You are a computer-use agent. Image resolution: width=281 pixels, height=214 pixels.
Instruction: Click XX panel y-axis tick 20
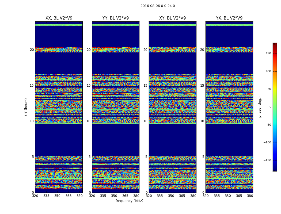click(x=32, y=49)
